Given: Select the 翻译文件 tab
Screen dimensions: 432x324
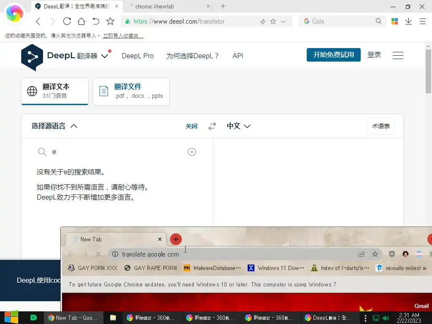Looking at the screenshot, I should pos(131,91).
